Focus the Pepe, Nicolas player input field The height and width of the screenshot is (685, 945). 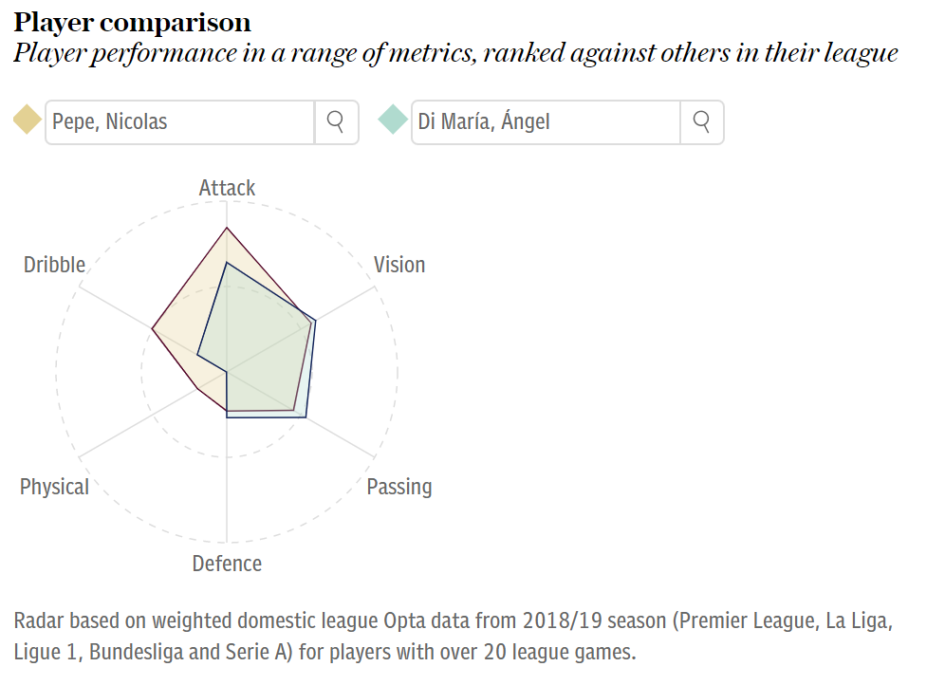[x=179, y=121]
